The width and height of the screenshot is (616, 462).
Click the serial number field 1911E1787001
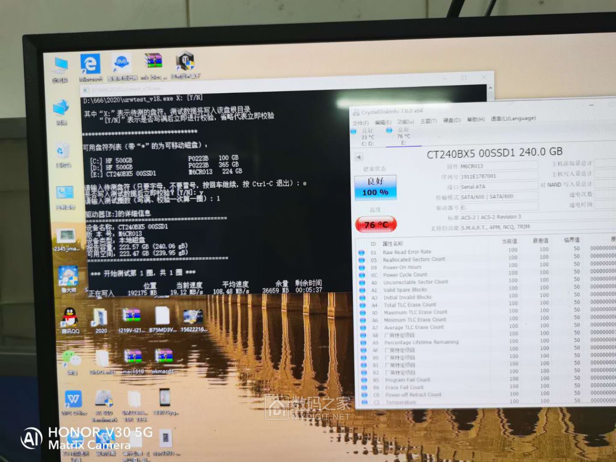pos(499,176)
